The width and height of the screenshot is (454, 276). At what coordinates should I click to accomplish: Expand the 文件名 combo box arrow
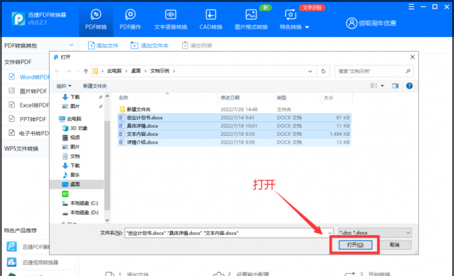pos(330,233)
